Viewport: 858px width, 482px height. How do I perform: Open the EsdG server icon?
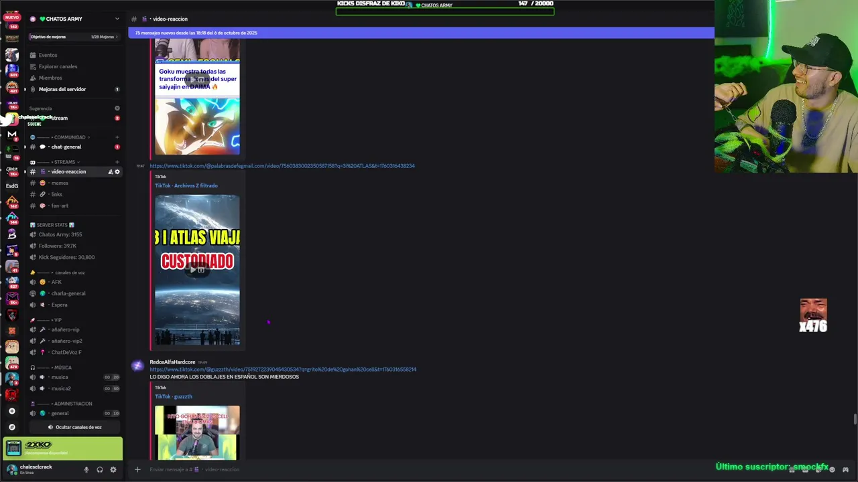click(12, 186)
